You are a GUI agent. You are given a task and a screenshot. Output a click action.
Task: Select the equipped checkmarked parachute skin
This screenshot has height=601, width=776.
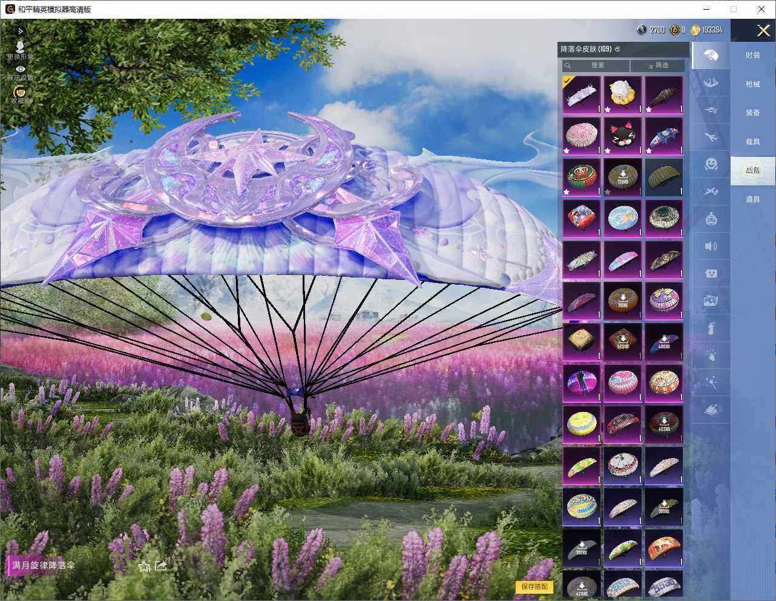(582, 95)
